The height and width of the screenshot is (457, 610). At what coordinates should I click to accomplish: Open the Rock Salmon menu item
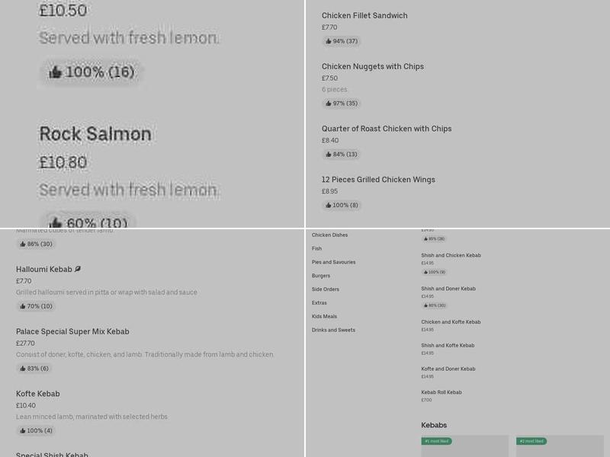pyautogui.click(x=95, y=135)
